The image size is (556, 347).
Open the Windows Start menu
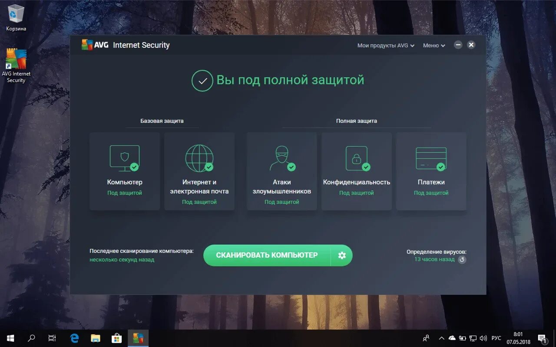point(10,338)
